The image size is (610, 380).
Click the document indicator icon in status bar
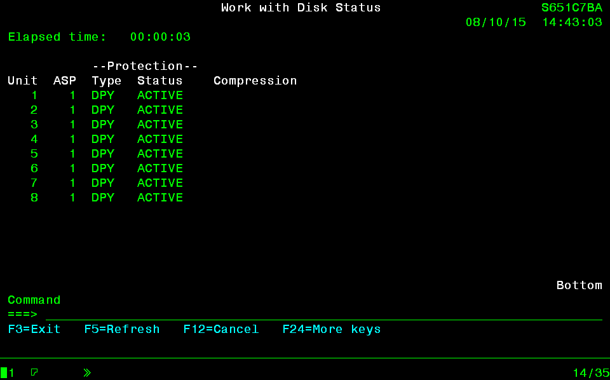[34, 372]
